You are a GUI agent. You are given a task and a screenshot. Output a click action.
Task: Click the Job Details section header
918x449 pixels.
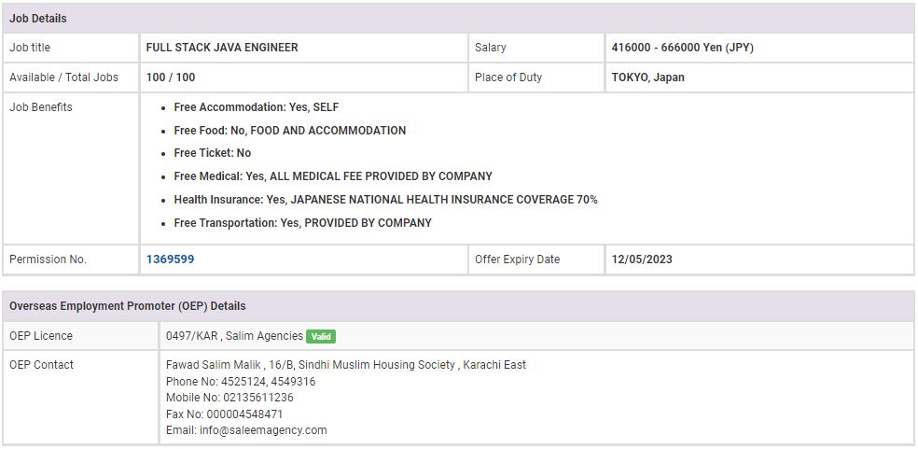tap(38, 19)
